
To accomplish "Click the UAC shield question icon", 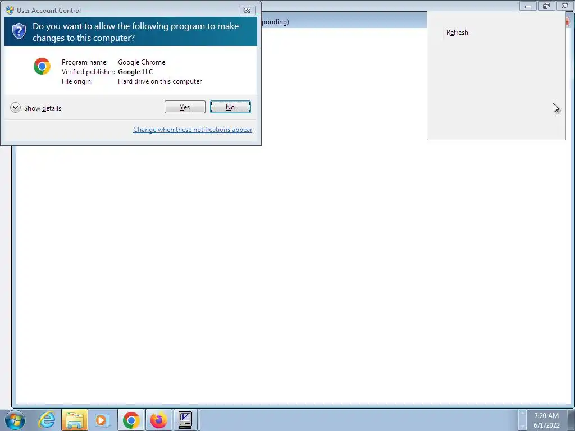I will pyautogui.click(x=19, y=31).
